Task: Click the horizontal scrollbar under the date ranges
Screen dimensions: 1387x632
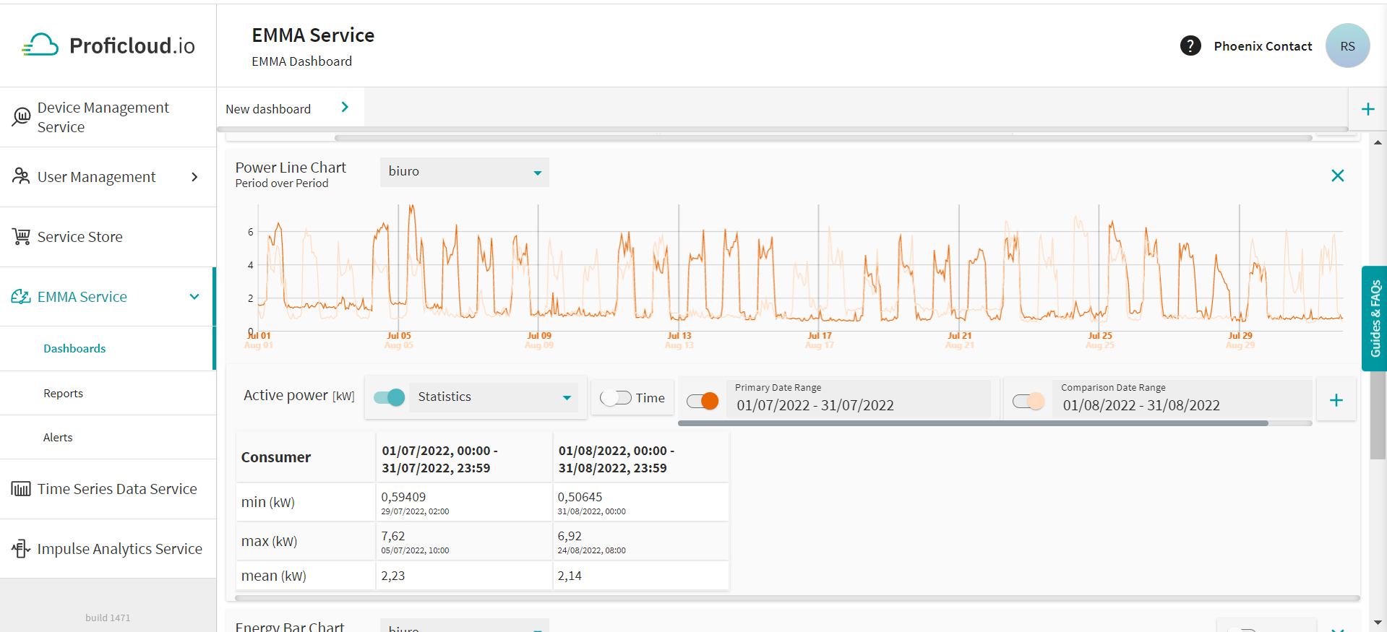Action: [x=973, y=423]
